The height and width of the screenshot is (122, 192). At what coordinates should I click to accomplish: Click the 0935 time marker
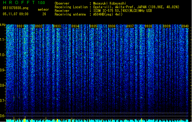coord(93,26)
